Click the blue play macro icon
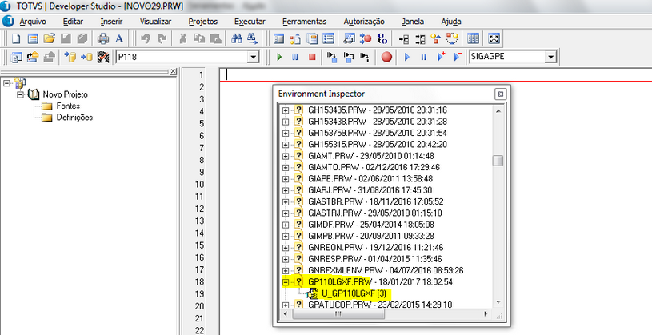The image size is (652, 335). [x=407, y=57]
